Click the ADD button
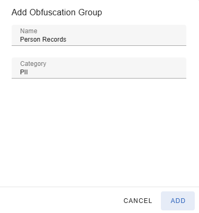Image resolution: width=199 pixels, height=213 pixels. tap(178, 201)
